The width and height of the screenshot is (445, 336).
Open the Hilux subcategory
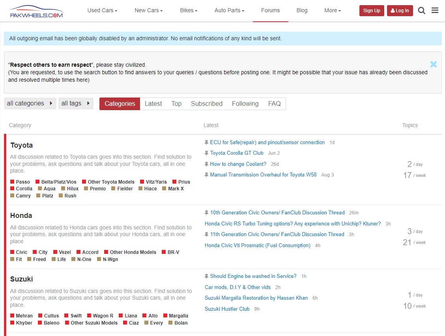73,189
